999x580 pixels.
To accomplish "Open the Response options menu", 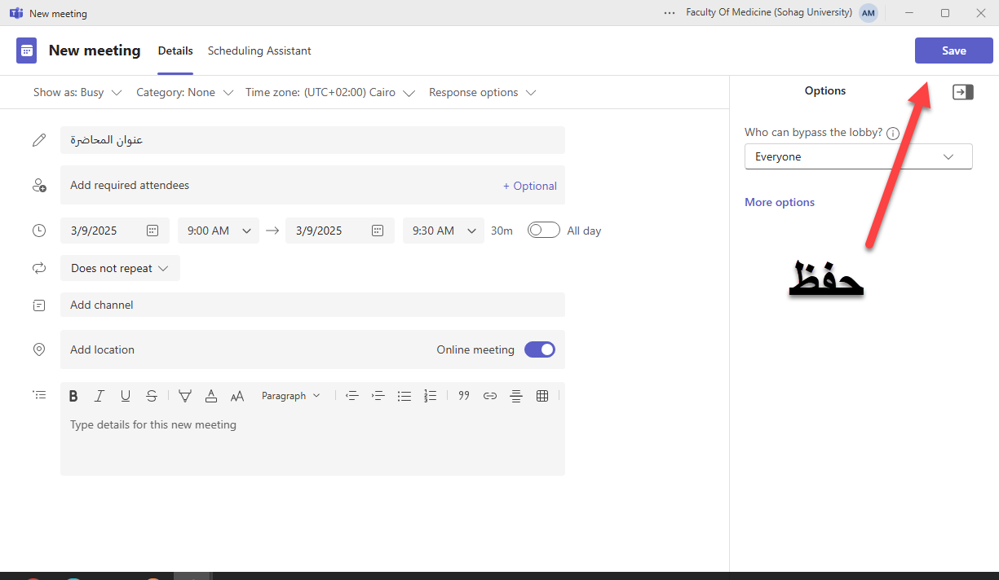I will [x=482, y=93].
